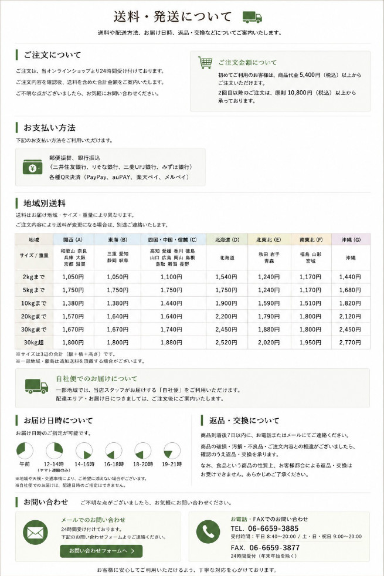Screen dimensions: 384x576
Task: Click the truck icon for 自社便 delivery
Action: tap(36, 387)
